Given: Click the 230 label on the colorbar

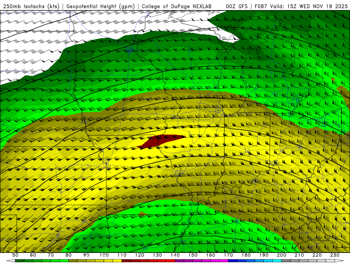Looking at the screenshot, I should click(x=335, y=255).
